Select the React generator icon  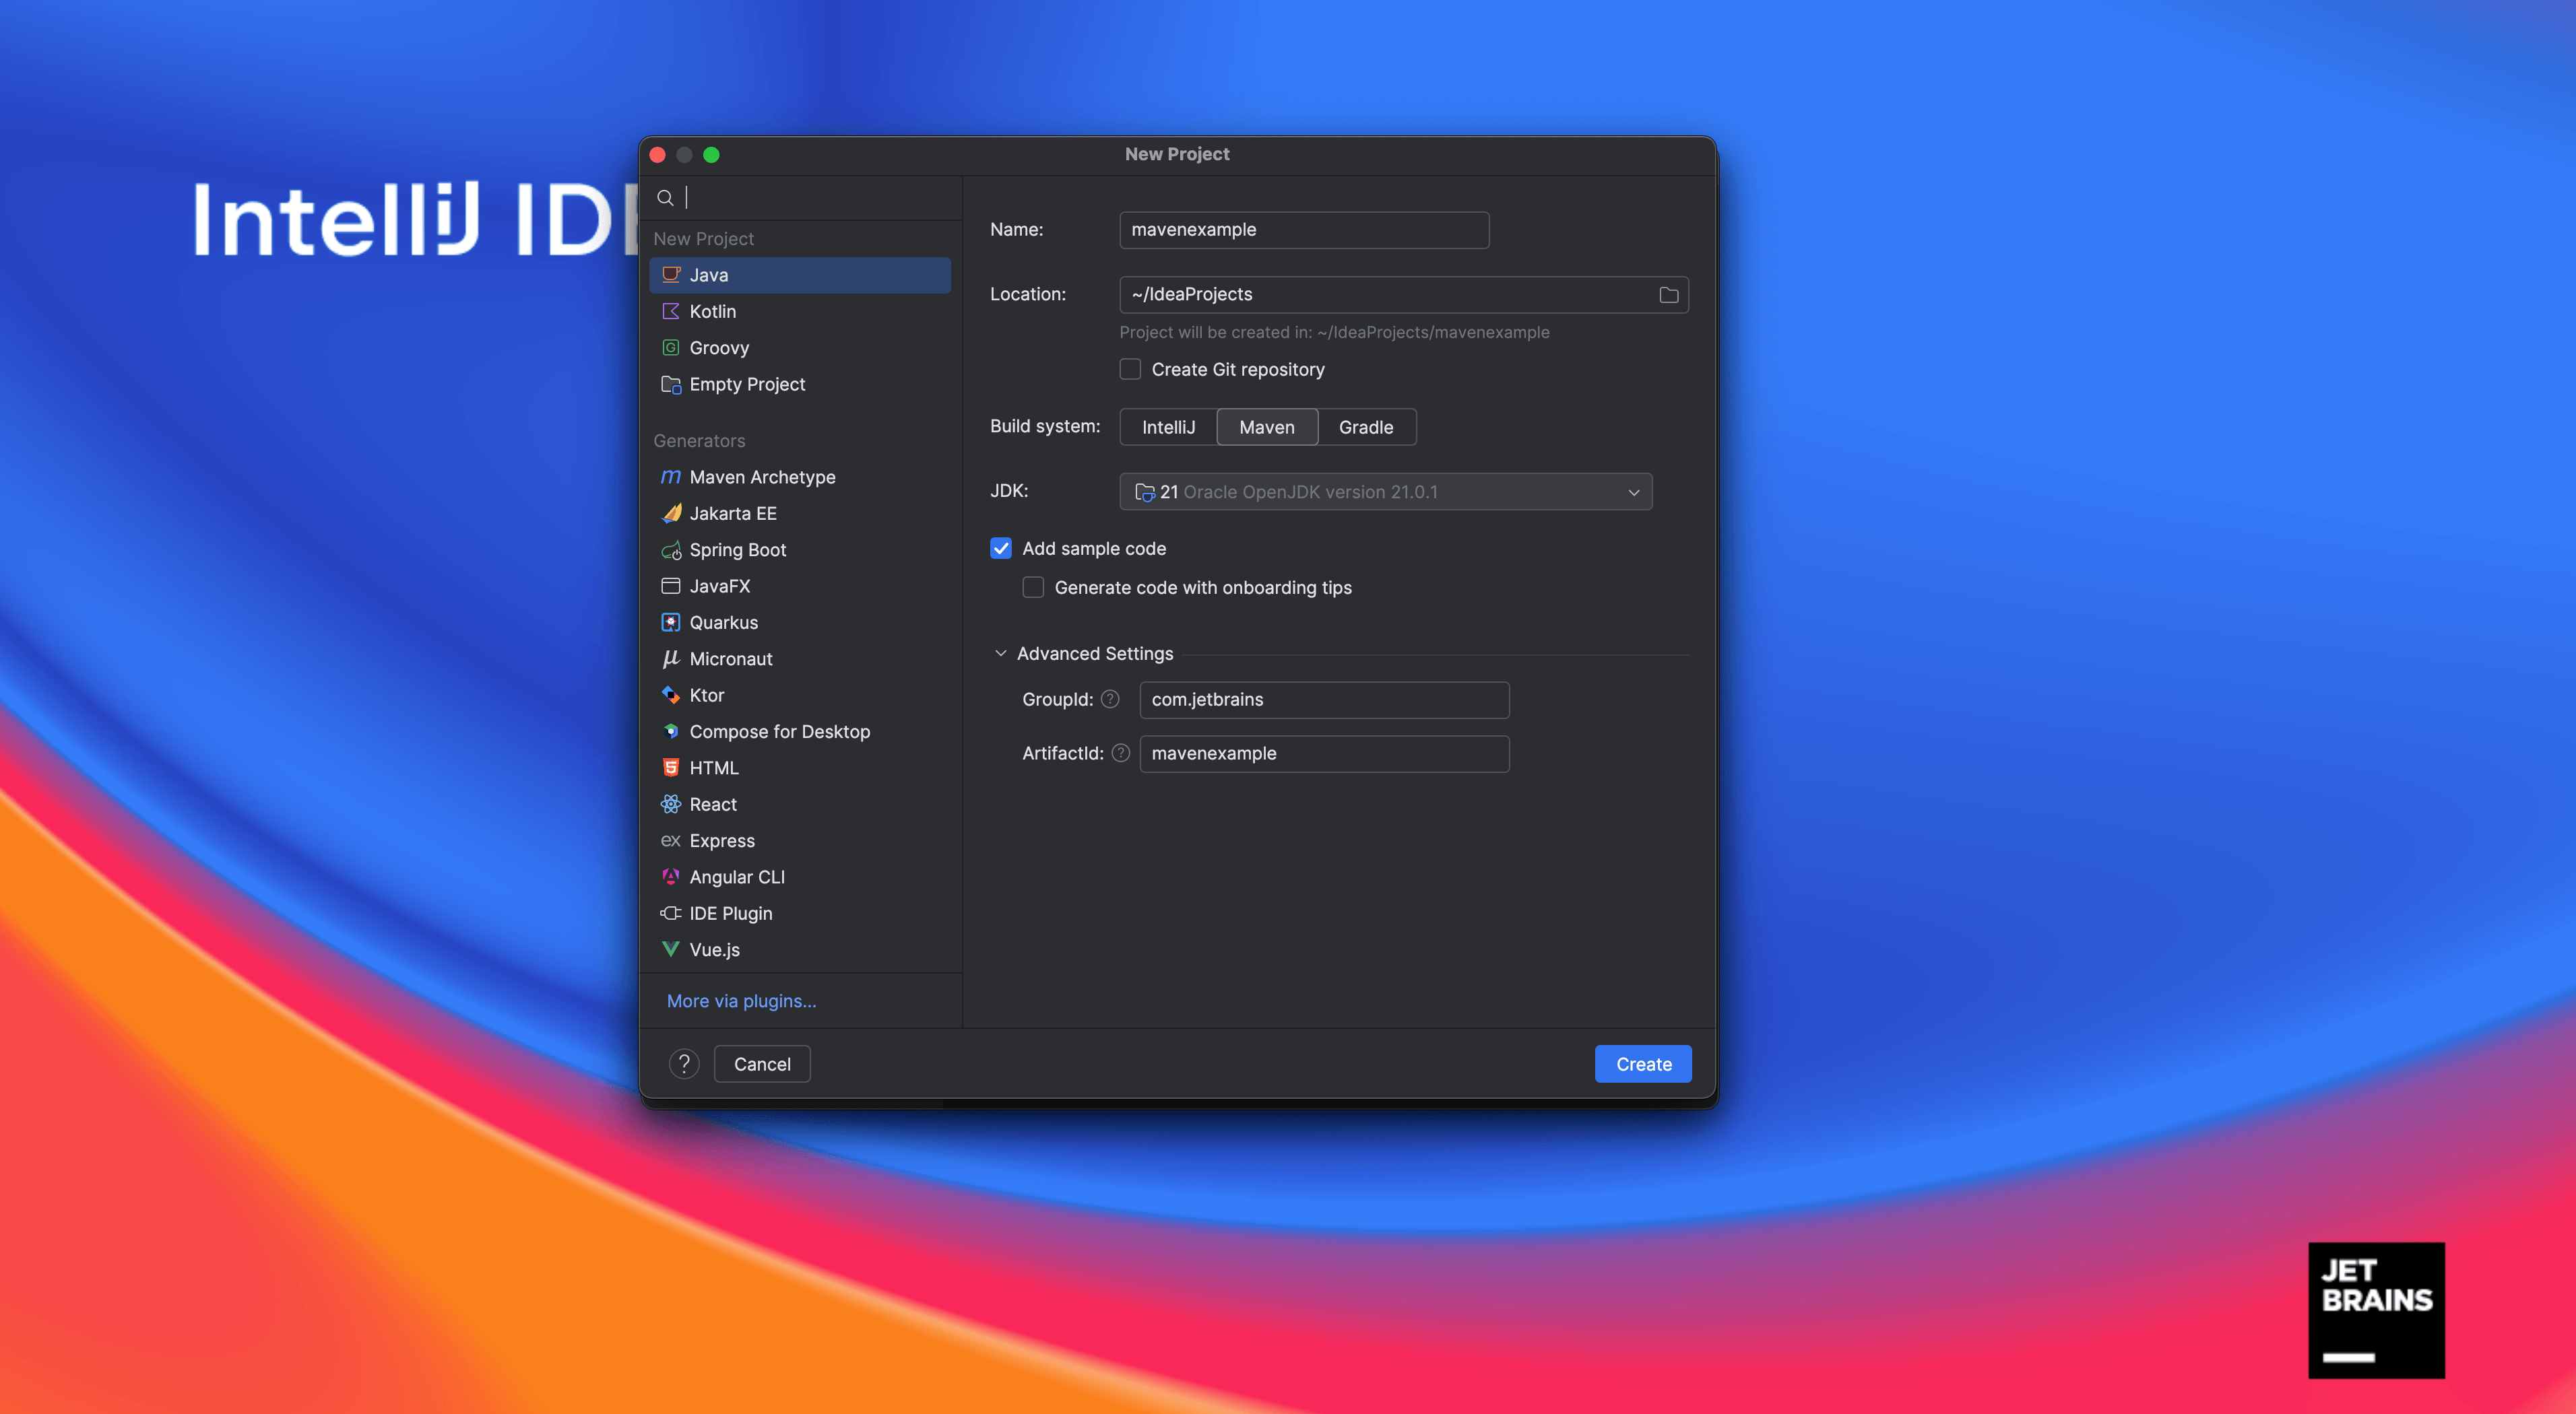point(671,803)
